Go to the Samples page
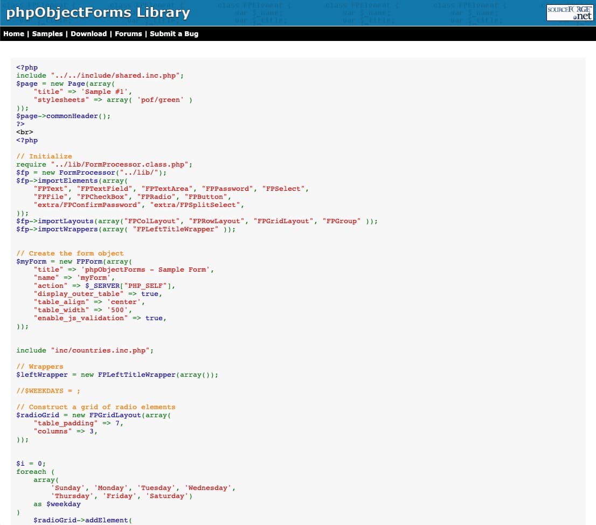596x525 pixels. 47,34
